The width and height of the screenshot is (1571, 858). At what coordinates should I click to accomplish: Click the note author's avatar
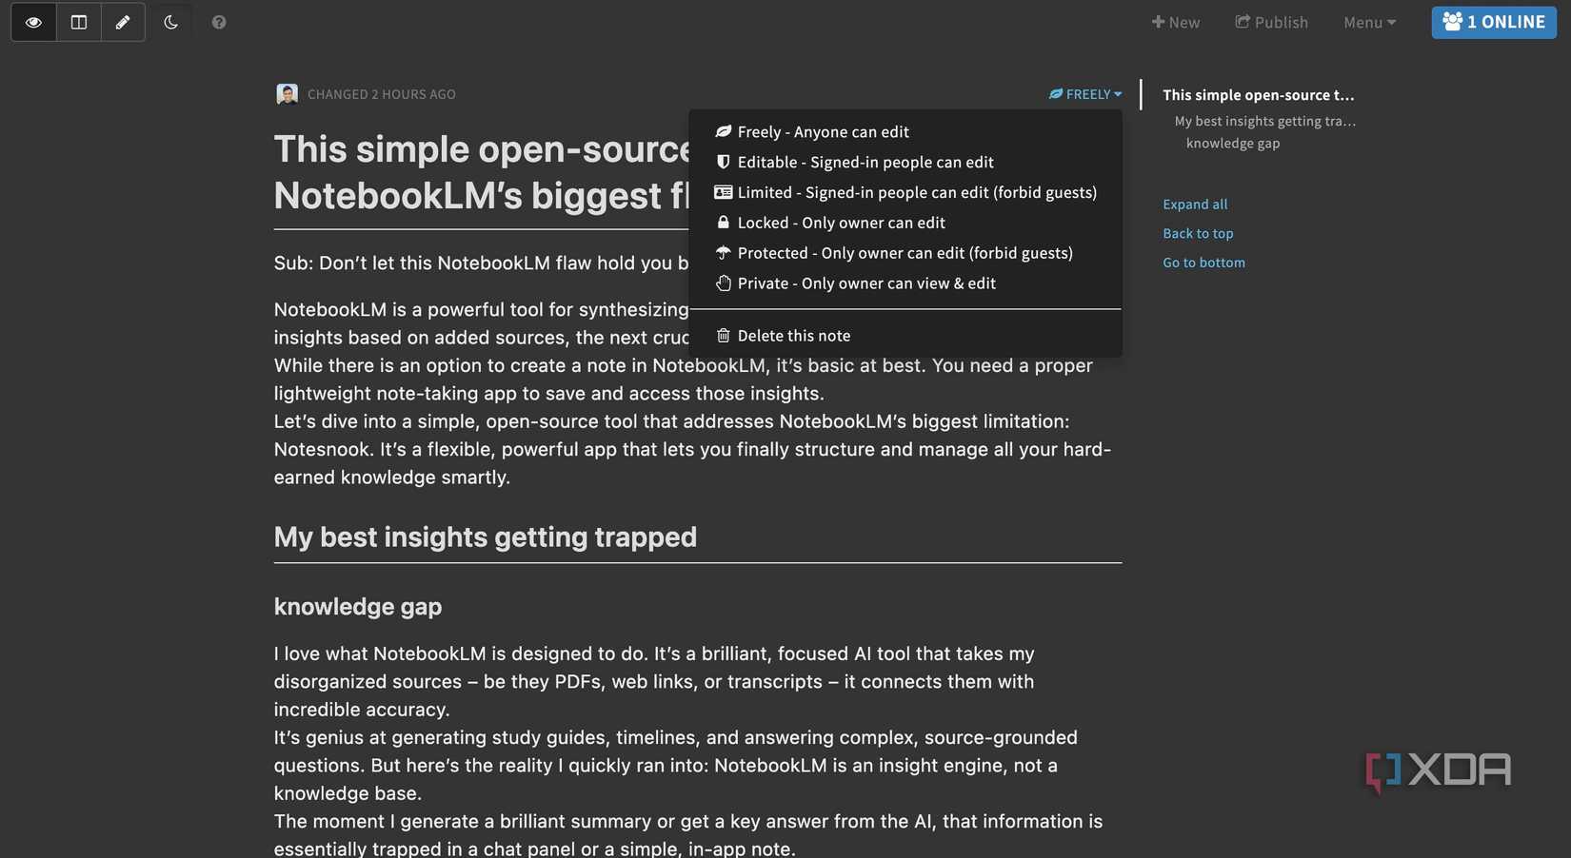click(x=287, y=93)
